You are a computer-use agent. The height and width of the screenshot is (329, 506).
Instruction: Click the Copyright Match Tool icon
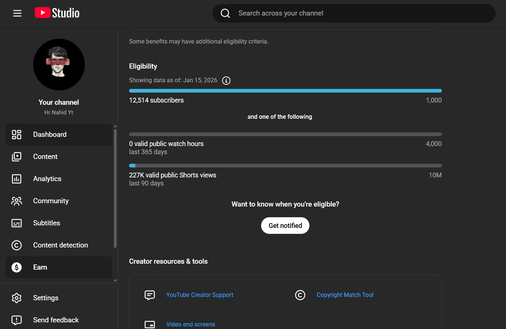(x=300, y=295)
